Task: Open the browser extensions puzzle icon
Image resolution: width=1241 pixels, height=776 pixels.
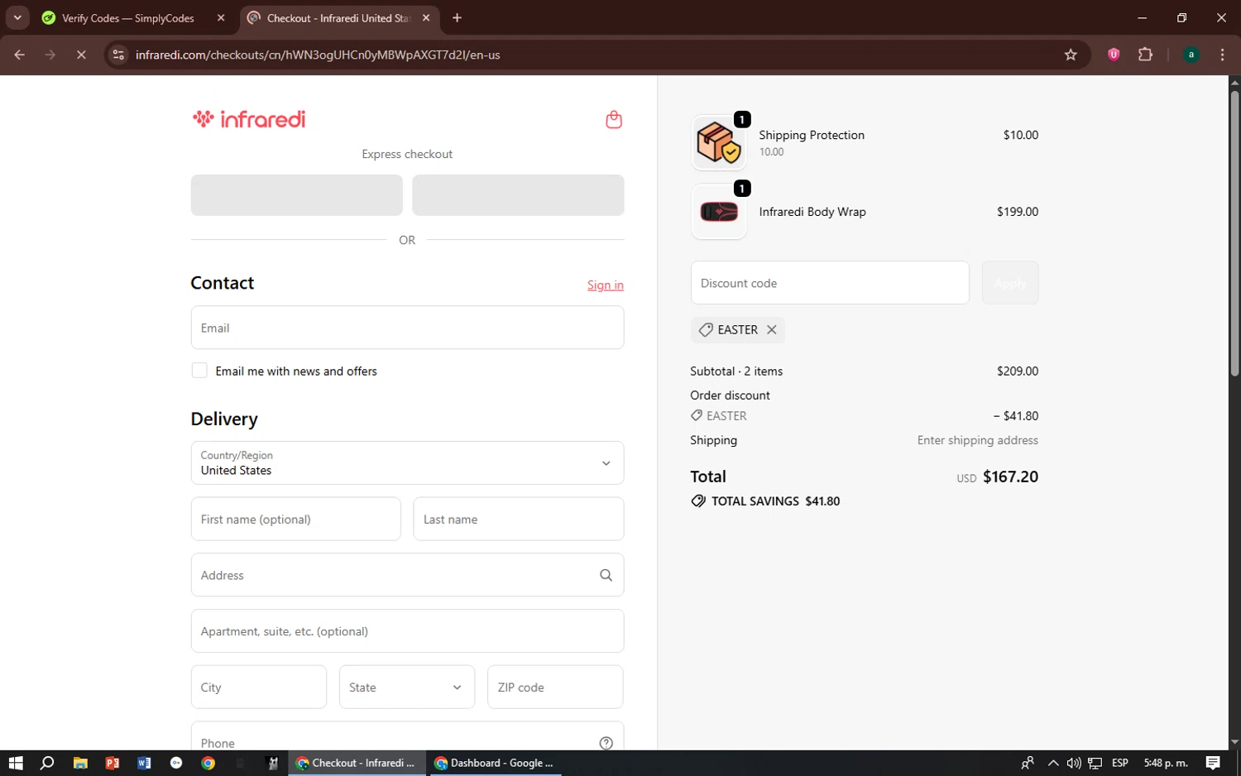Action: [x=1145, y=55]
